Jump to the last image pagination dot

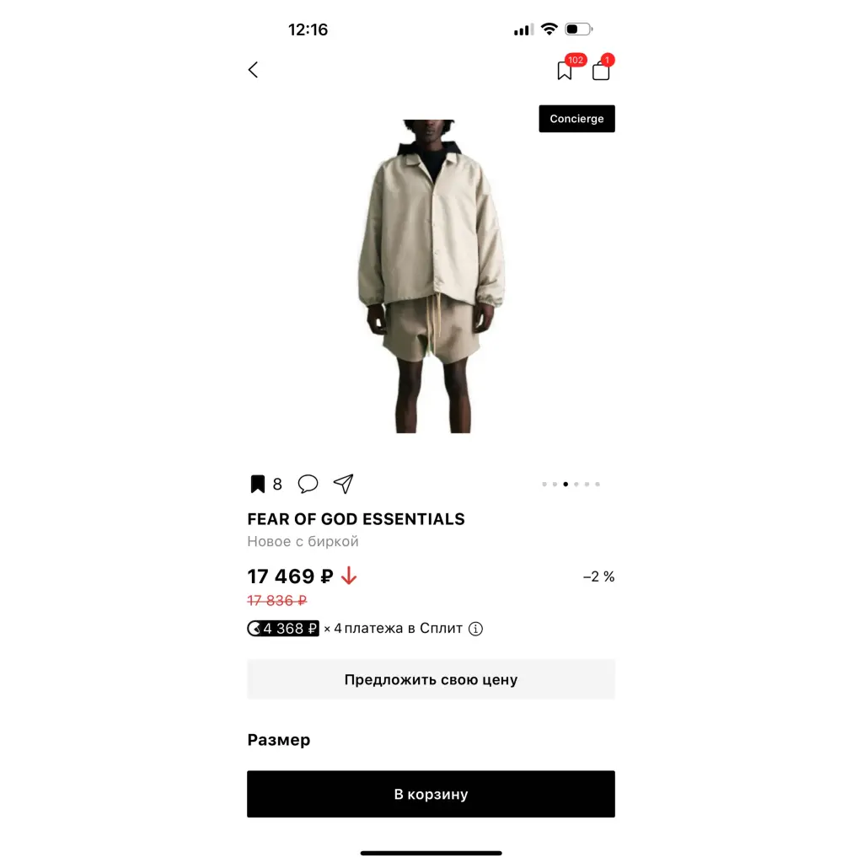(x=598, y=485)
